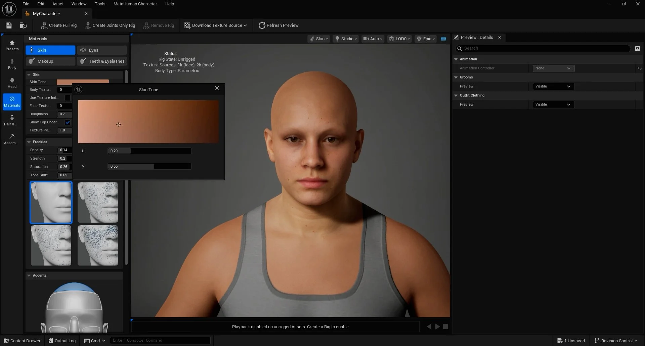645x346 pixels.
Task: Open the LOD0 viewport dropdown
Action: pyautogui.click(x=399, y=39)
